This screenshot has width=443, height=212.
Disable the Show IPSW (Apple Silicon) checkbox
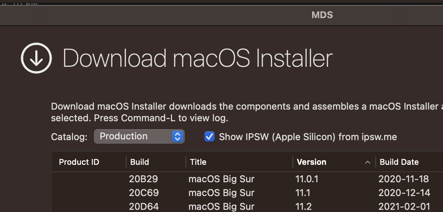point(209,137)
